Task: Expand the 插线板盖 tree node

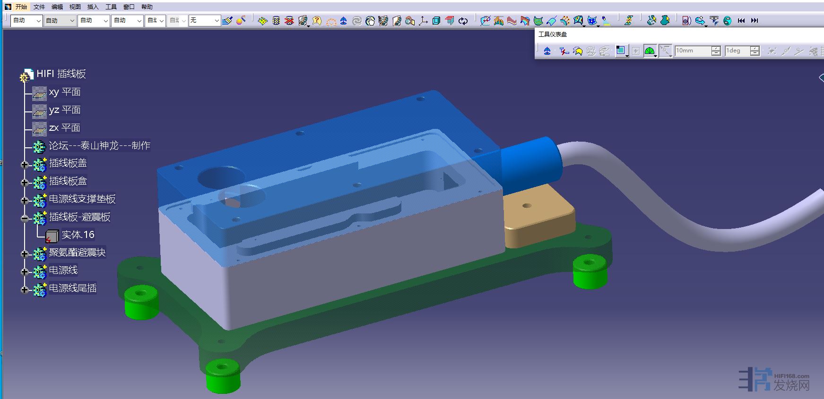Action: tap(24, 165)
